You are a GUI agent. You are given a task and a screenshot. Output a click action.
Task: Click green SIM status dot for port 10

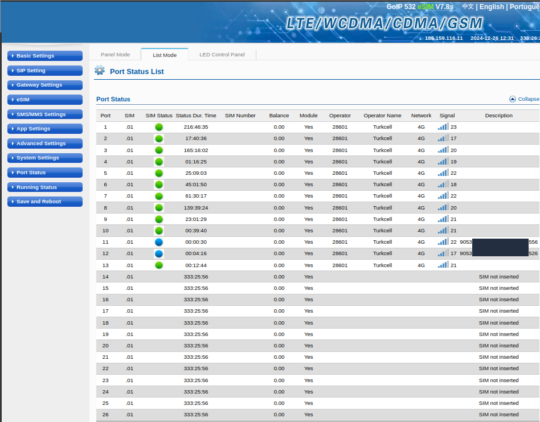(x=159, y=231)
